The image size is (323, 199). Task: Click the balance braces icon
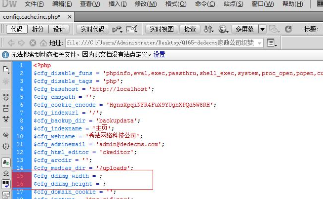click(6, 146)
